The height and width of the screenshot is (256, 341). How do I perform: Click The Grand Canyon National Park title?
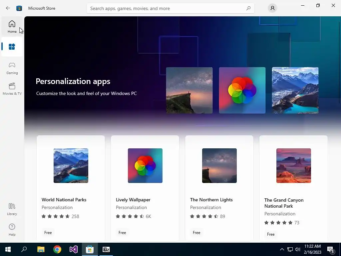(284, 203)
